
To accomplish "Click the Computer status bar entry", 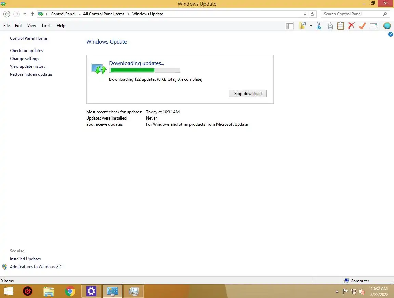I will (356, 281).
